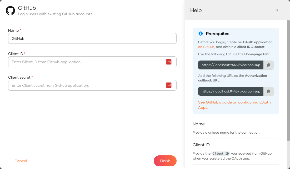Screen dimensions: 290x169
Task: Click the Help panel scrollbar
Action: click(x=288, y=81)
